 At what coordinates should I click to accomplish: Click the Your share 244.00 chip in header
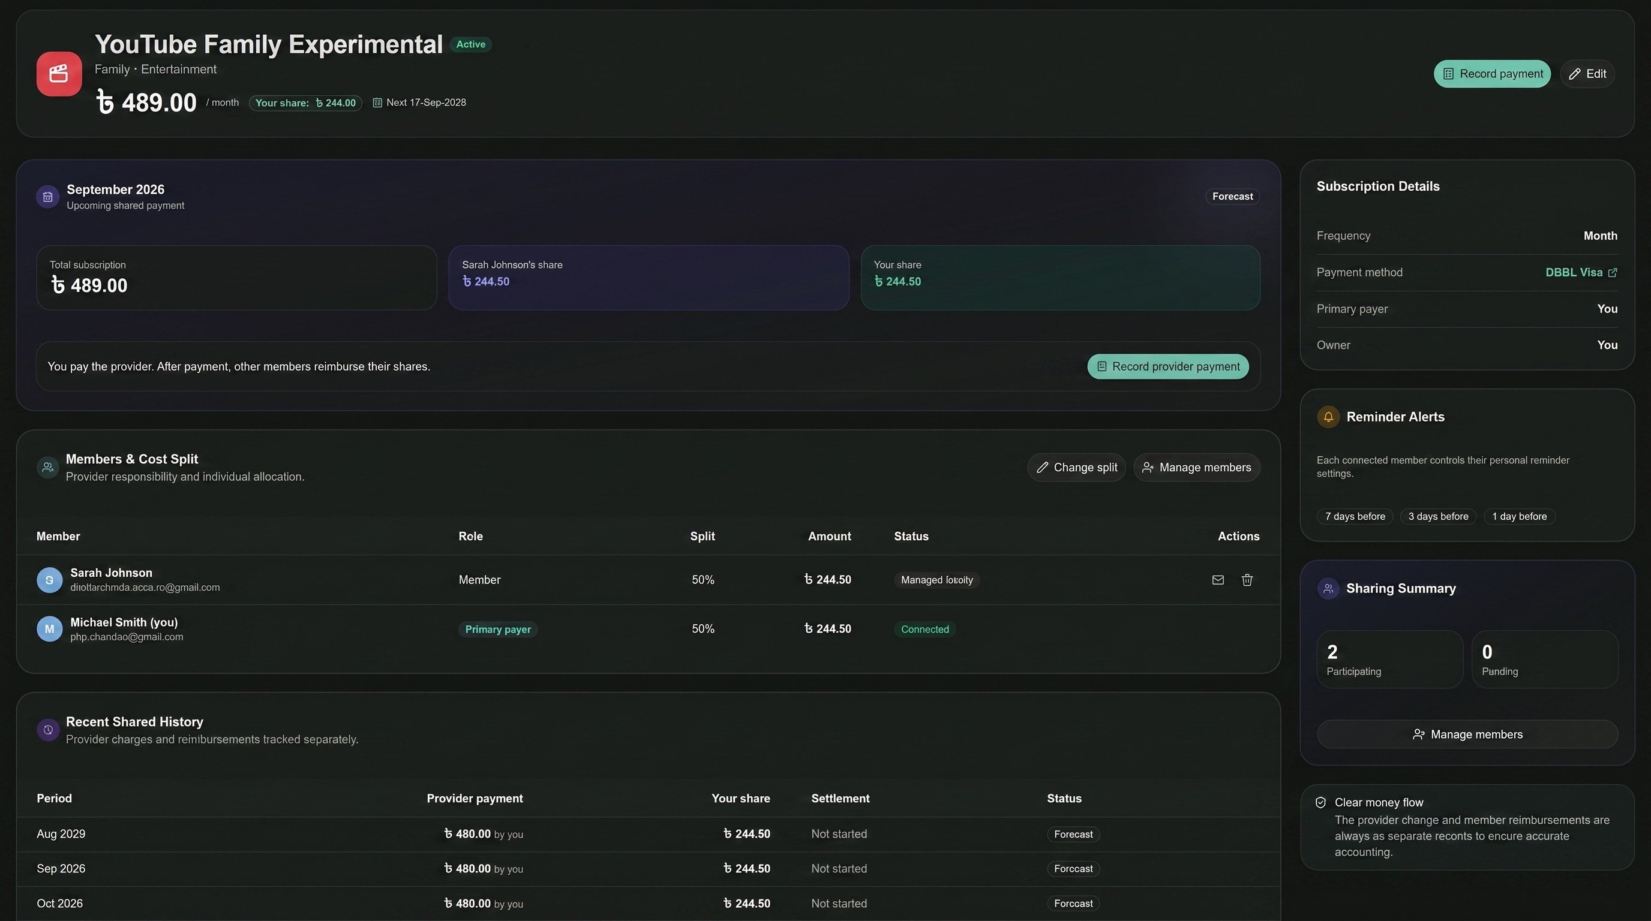(305, 103)
